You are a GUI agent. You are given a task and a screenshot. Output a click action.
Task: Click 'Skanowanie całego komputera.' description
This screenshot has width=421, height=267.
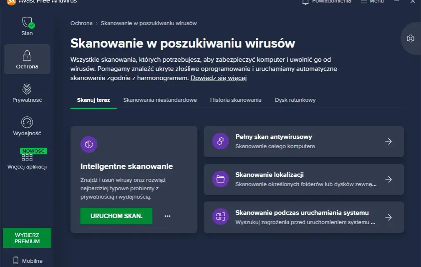276,146
